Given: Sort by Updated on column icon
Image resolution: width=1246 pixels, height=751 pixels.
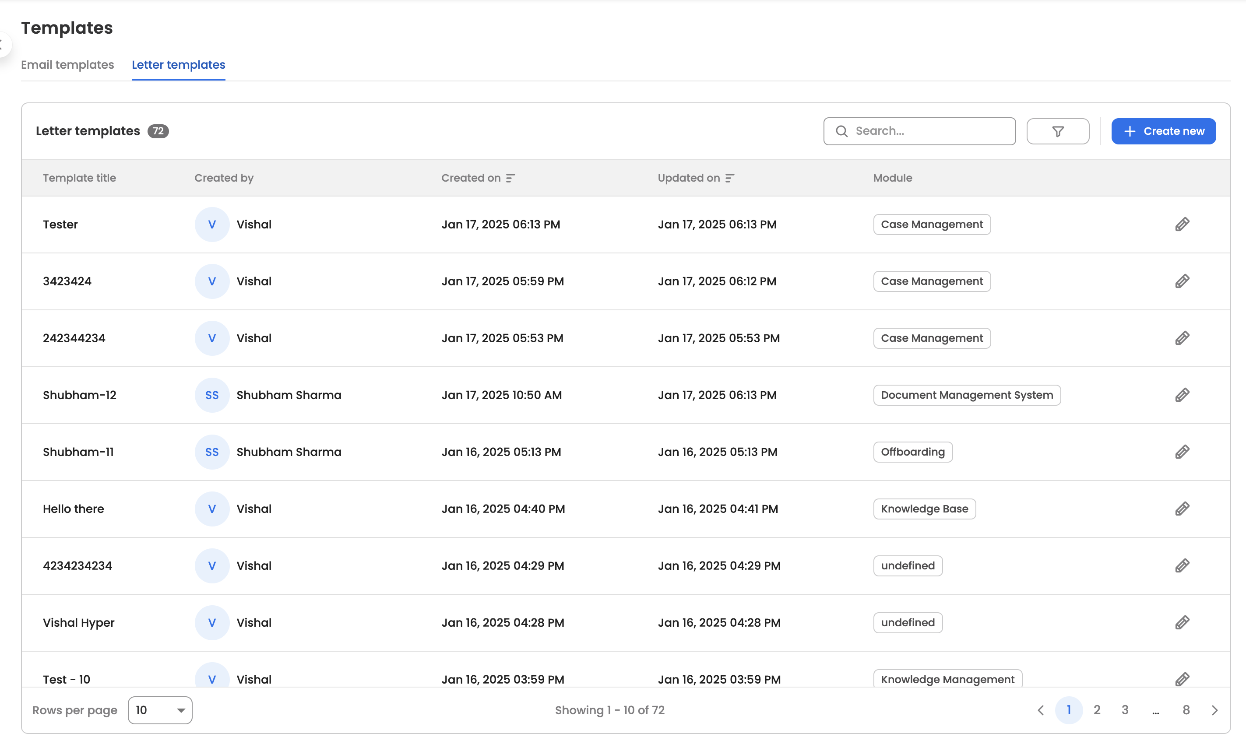Looking at the screenshot, I should point(729,178).
